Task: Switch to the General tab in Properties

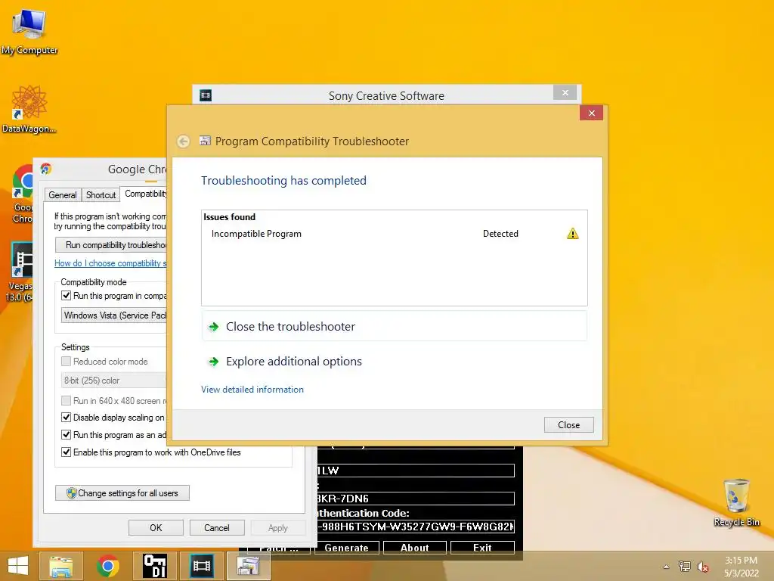Action: 63,194
